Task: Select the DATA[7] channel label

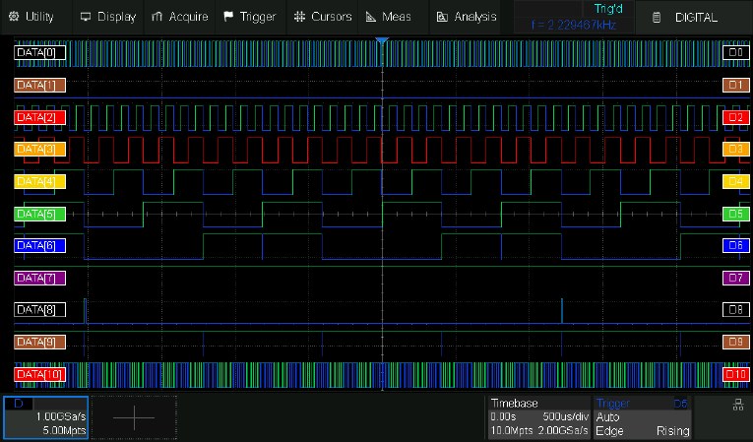Action: tap(39, 278)
